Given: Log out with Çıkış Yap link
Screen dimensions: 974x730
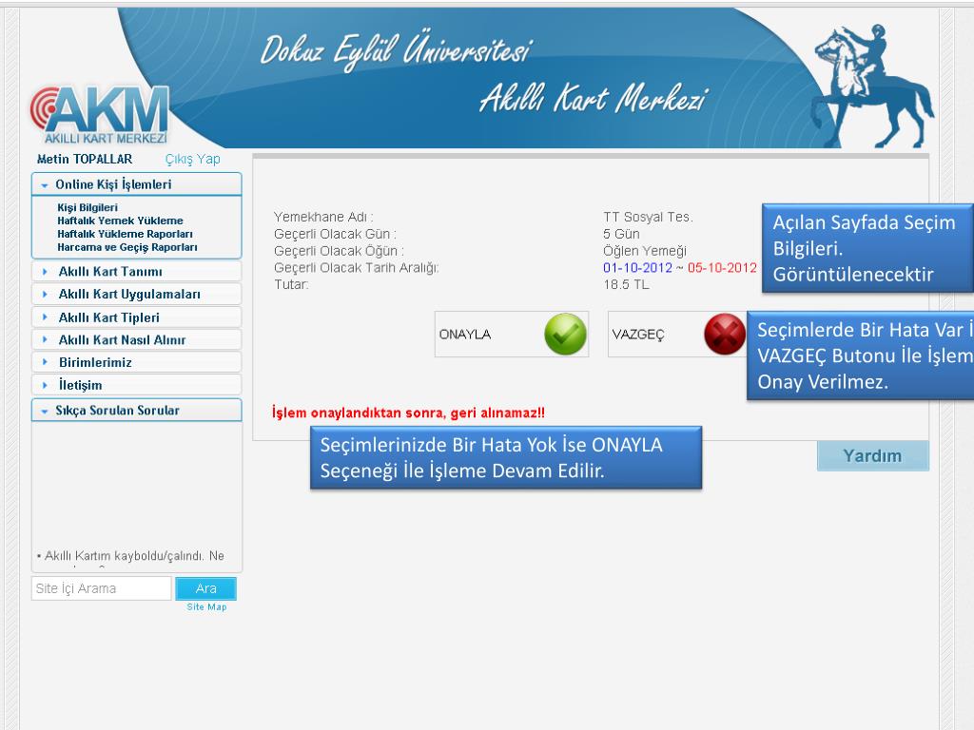Looking at the screenshot, I should [192, 159].
